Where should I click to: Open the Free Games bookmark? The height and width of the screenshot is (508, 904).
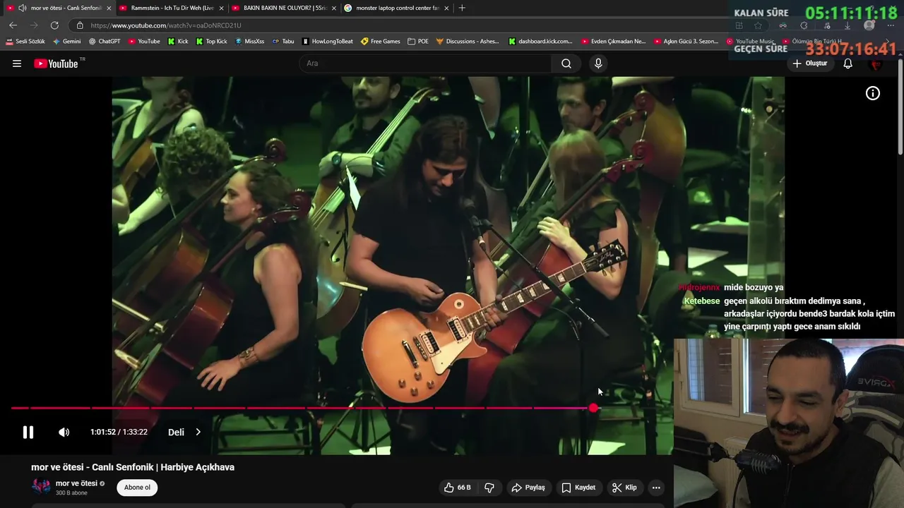tap(381, 42)
